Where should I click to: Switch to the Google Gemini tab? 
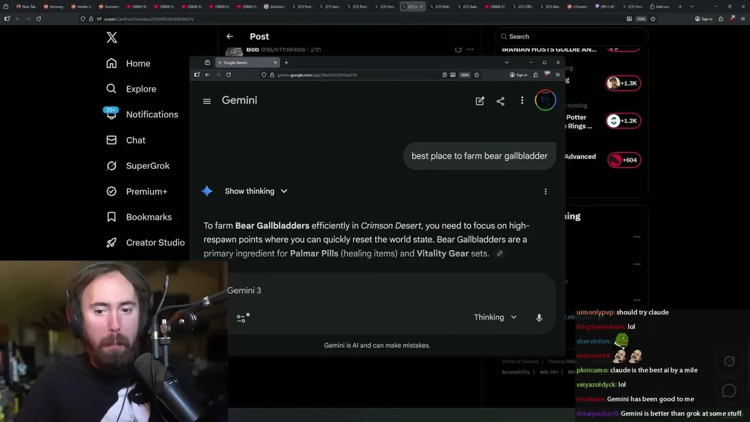tap(247, 63)
